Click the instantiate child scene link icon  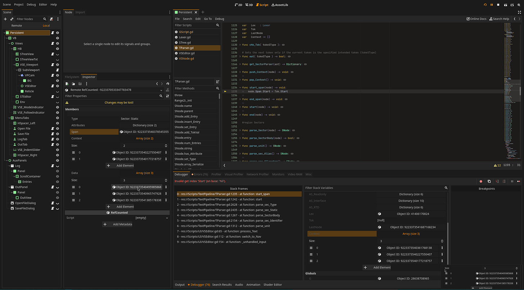(x=12, y=19)
